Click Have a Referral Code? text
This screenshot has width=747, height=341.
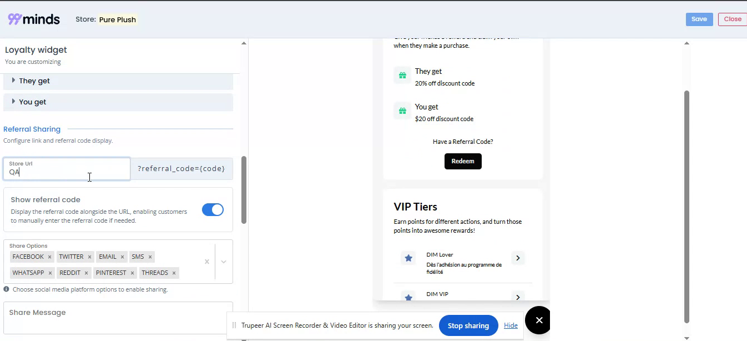463,142
